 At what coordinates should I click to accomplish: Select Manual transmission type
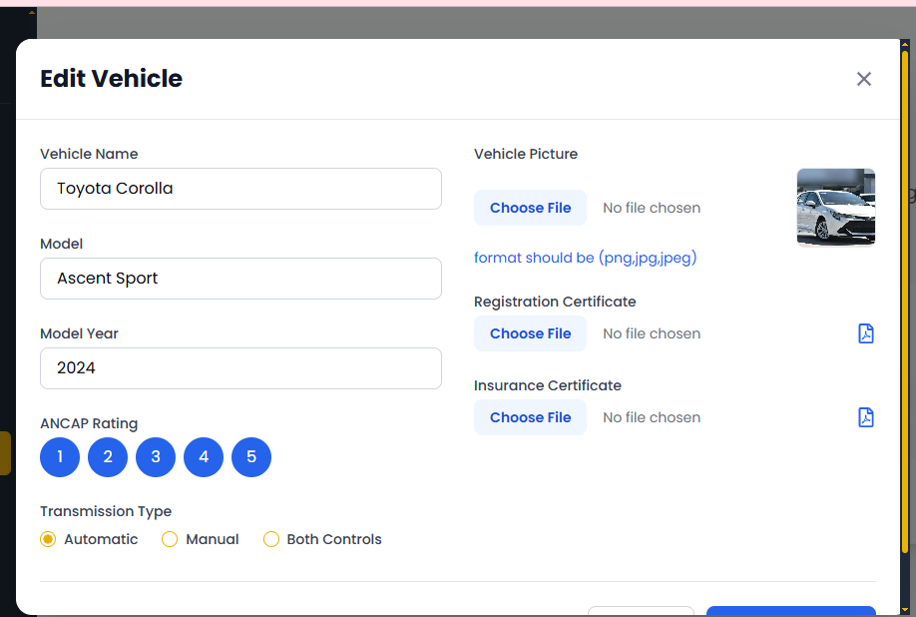[170, 539]
